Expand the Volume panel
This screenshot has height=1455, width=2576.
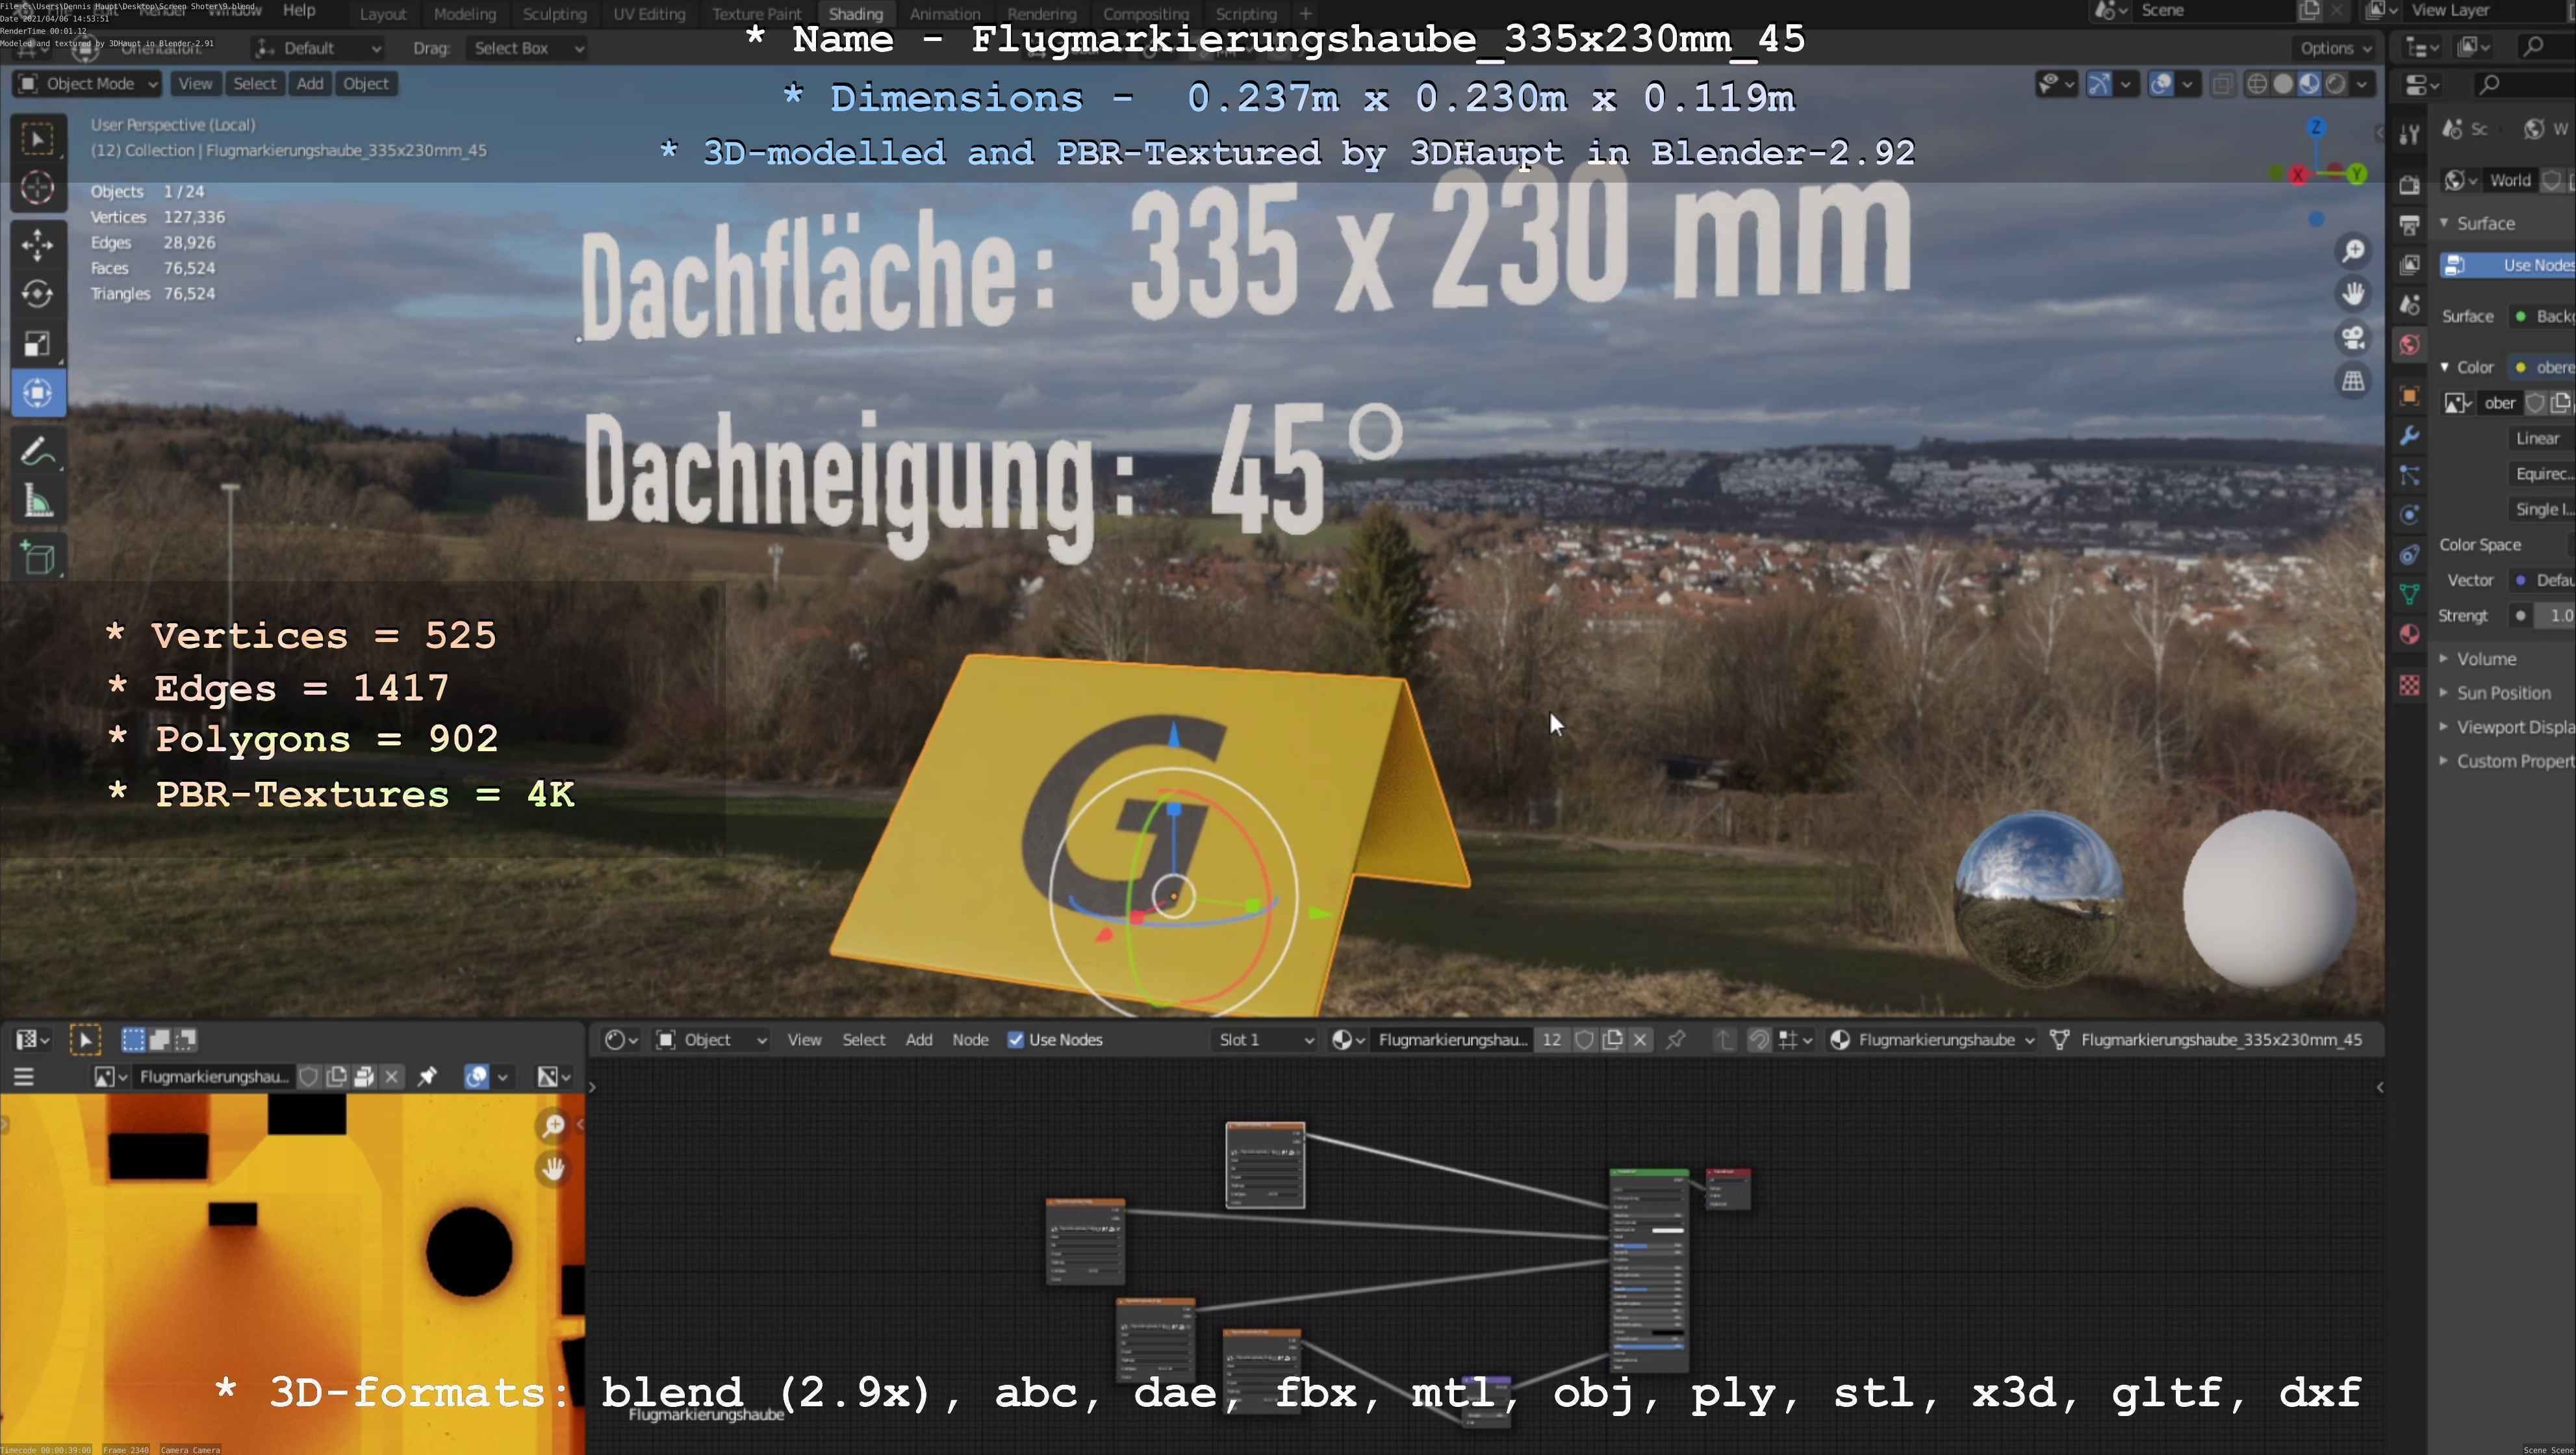pyautogui.click(x=2485, y=659)
